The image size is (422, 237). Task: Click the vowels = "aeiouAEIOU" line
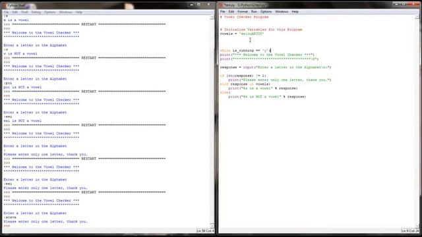(242, 34)
